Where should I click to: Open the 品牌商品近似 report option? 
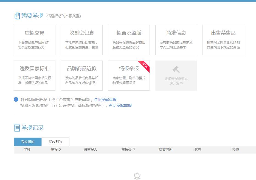(x=82, y=75)
